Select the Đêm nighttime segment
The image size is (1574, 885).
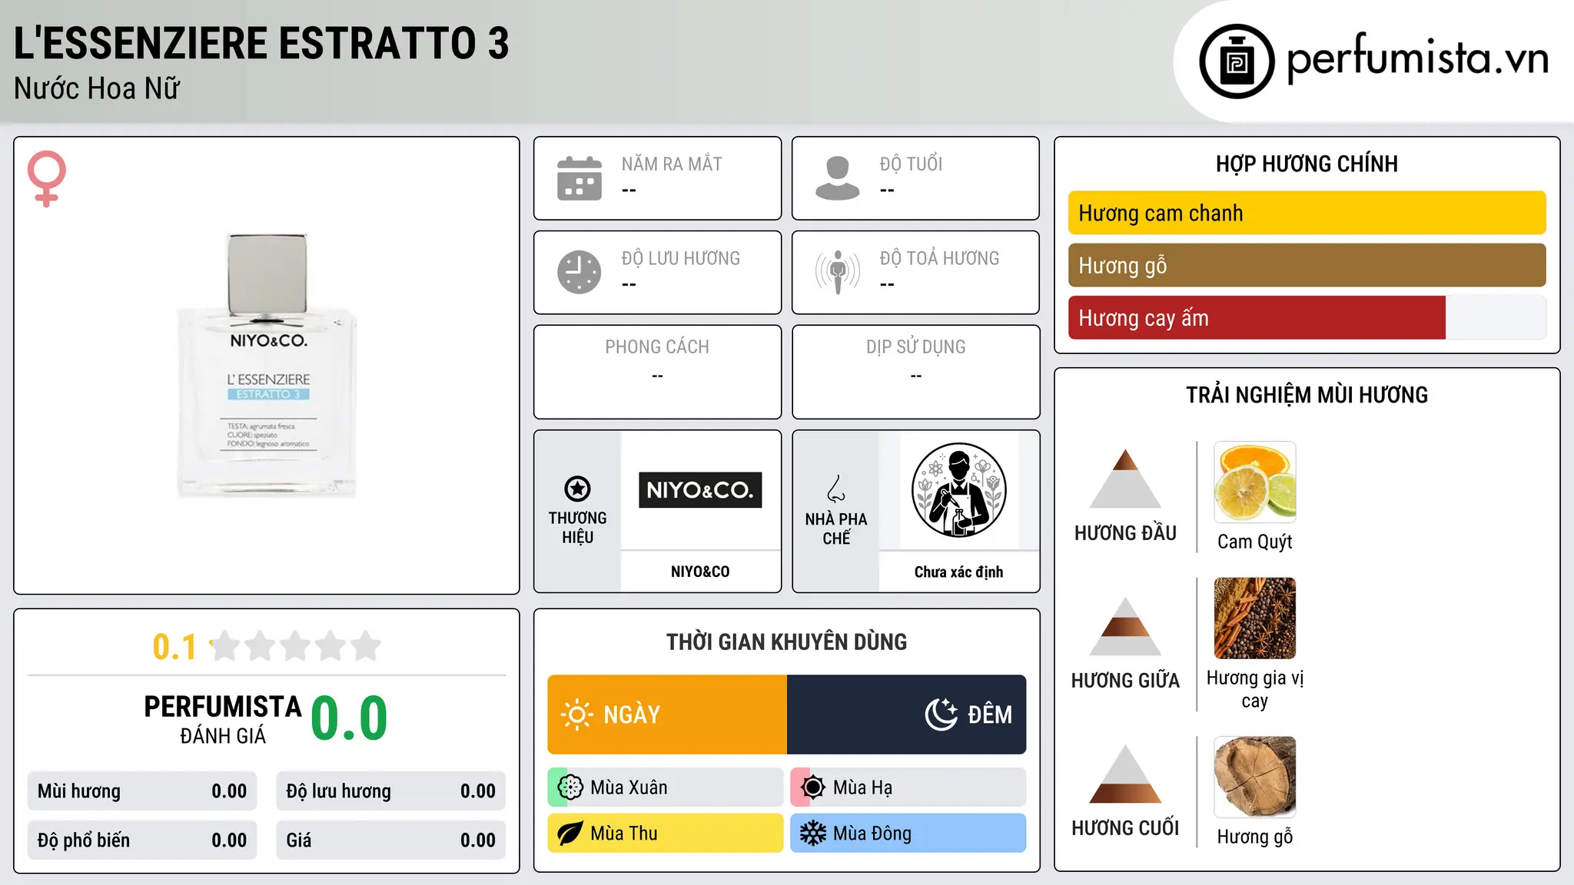coord(907,714)
